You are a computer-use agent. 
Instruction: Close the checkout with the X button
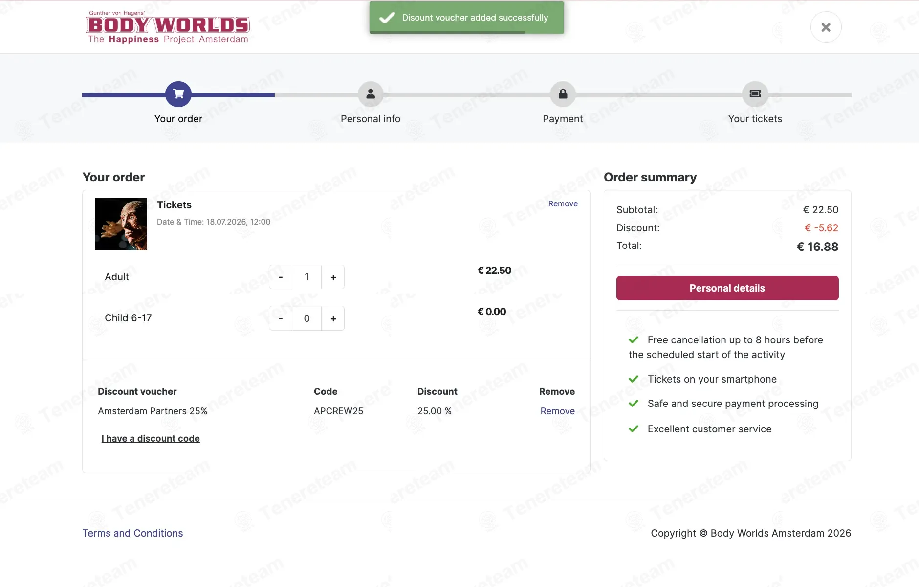826,27
